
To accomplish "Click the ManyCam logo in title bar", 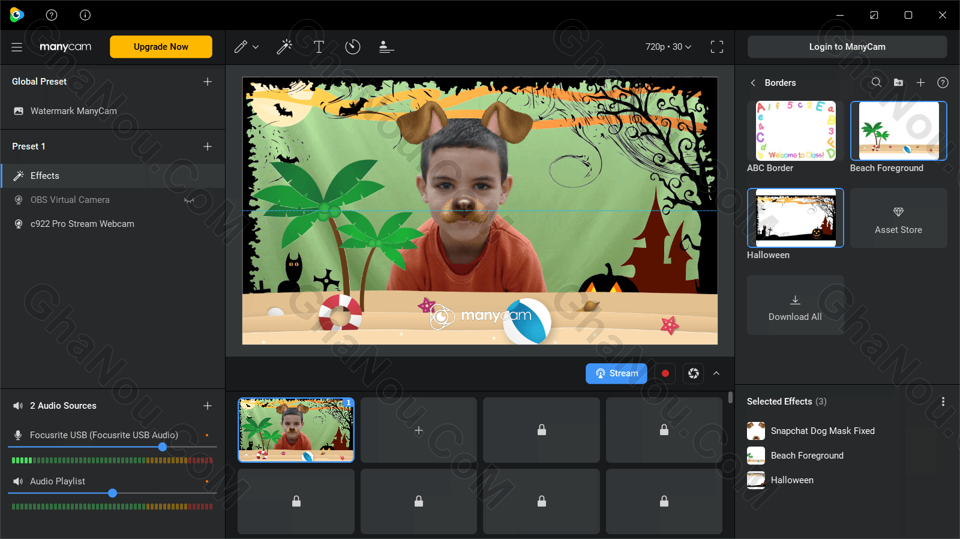I will (x=17, y=15).
